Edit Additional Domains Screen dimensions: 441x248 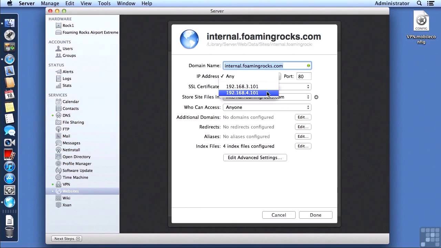(x=303, y=117)
